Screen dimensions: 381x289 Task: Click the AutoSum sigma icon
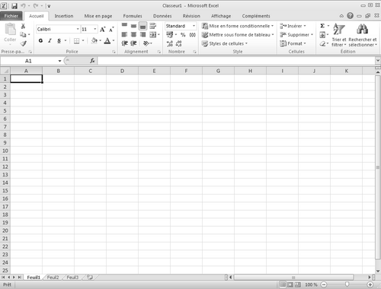pyautogui.click(x=322, y=26)
